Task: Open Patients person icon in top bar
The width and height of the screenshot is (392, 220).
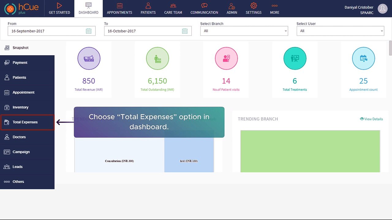Action: 148,5
